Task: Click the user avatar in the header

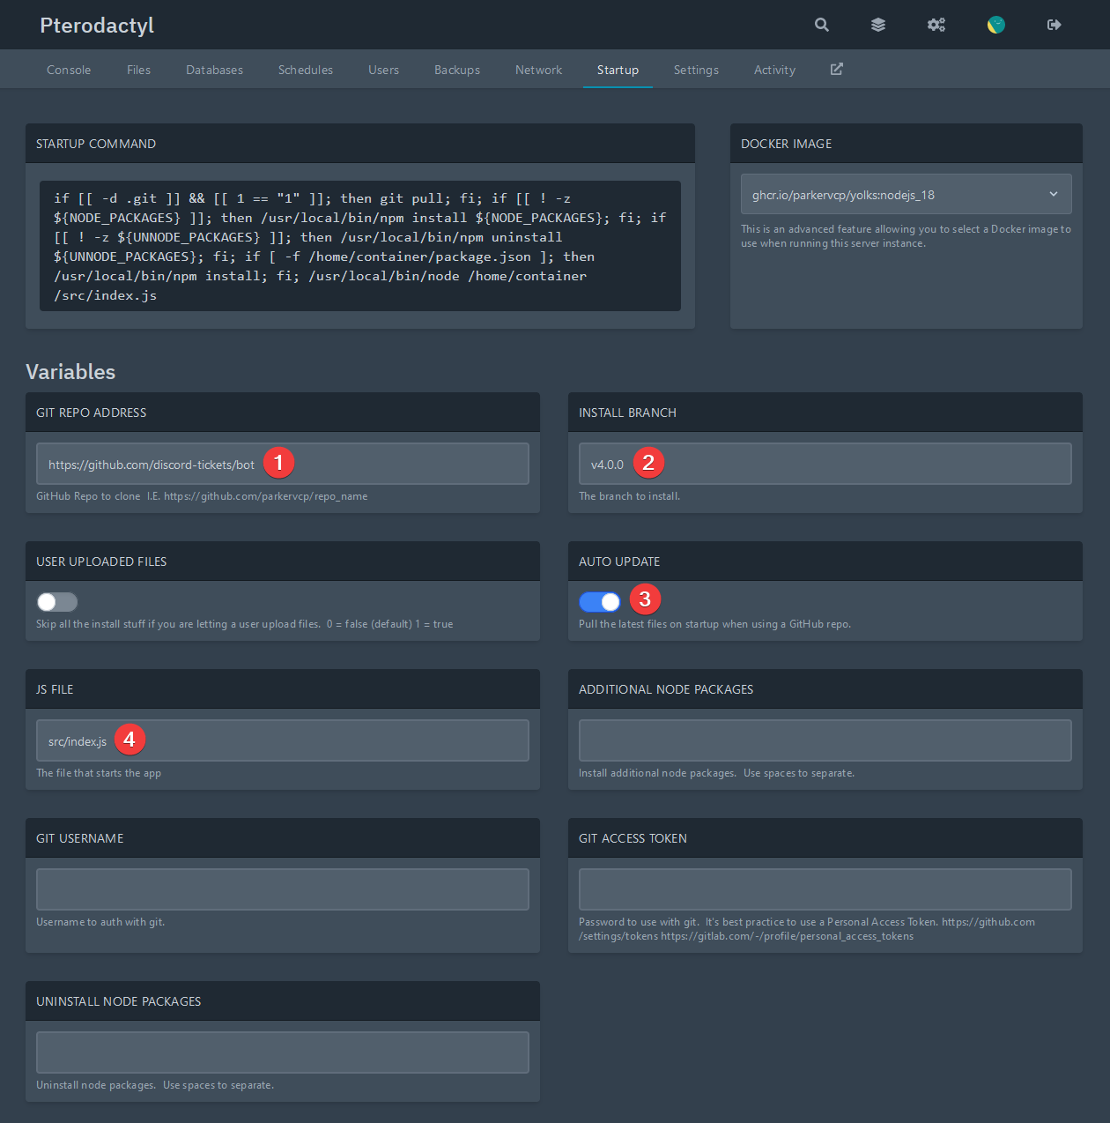Action: pyautogui.click(x=995, y=25)
